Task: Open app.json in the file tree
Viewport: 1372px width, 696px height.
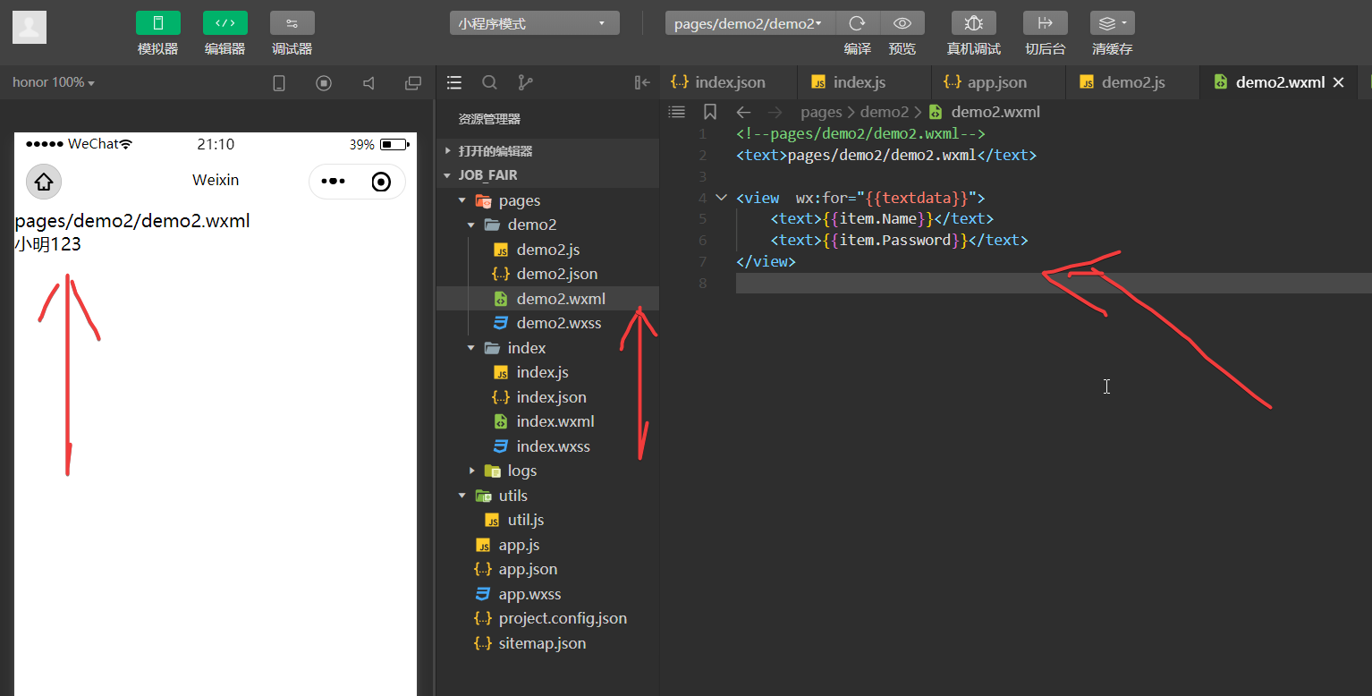Action: 547,569
